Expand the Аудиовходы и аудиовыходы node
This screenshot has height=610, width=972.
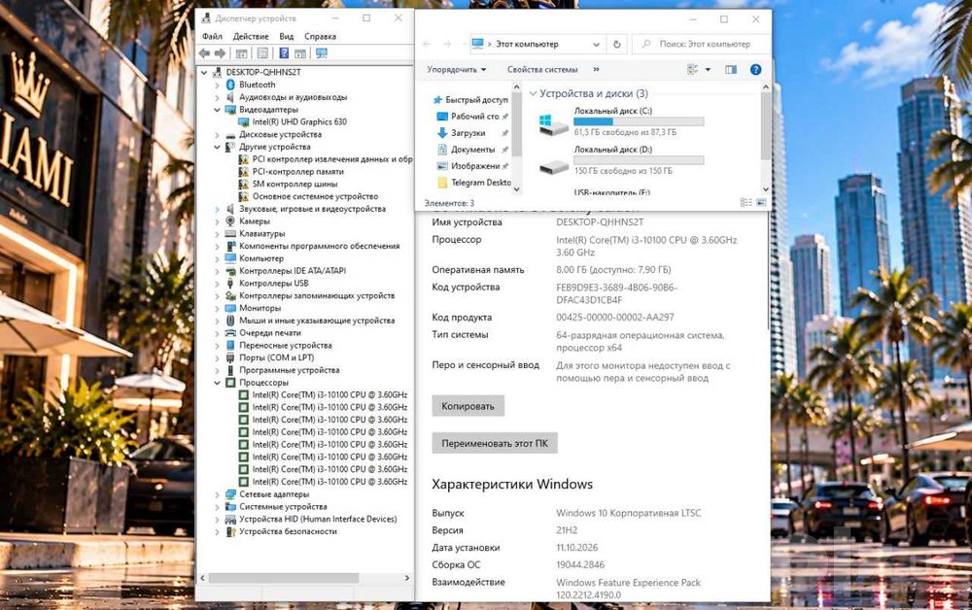tap(217, 97)
